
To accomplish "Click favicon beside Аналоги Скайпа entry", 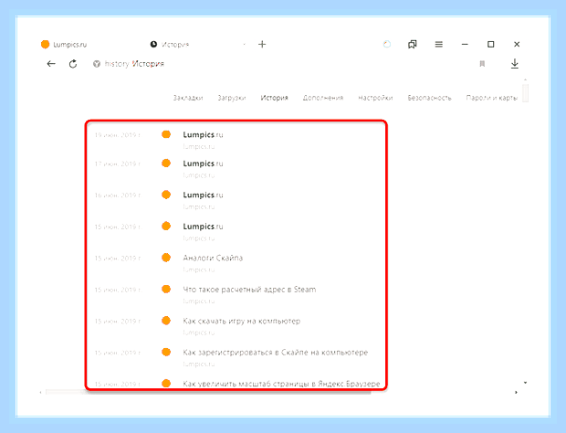I will pyautogui.click(x=166, y=258).
